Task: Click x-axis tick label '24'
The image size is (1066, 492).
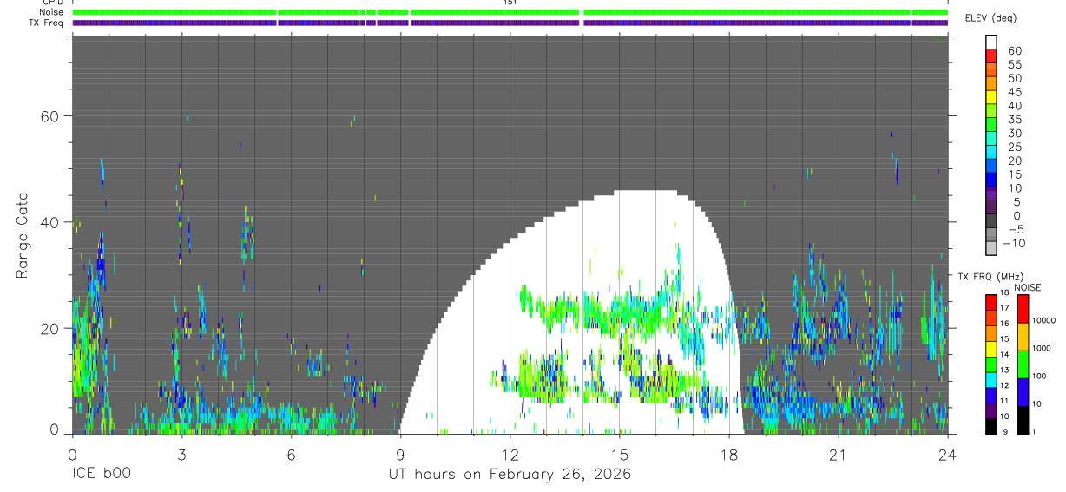Action: pyautogui.click(x=947, y=455)
